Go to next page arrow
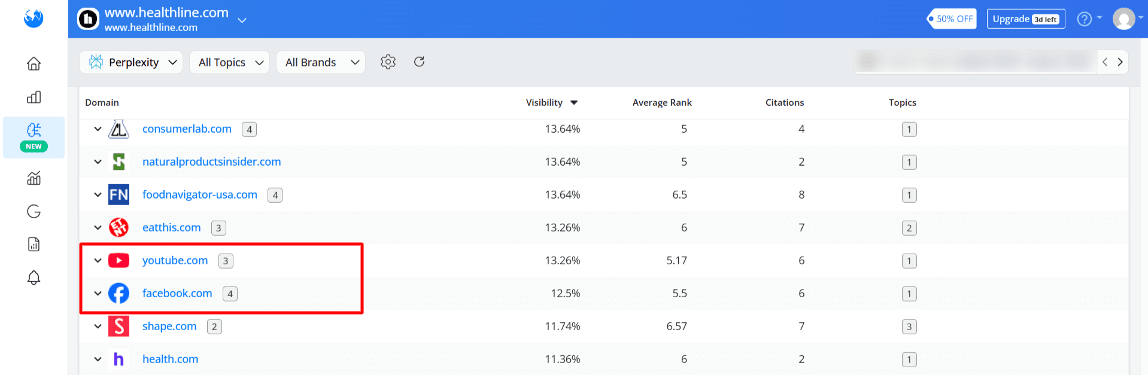 pos(1120,62)
